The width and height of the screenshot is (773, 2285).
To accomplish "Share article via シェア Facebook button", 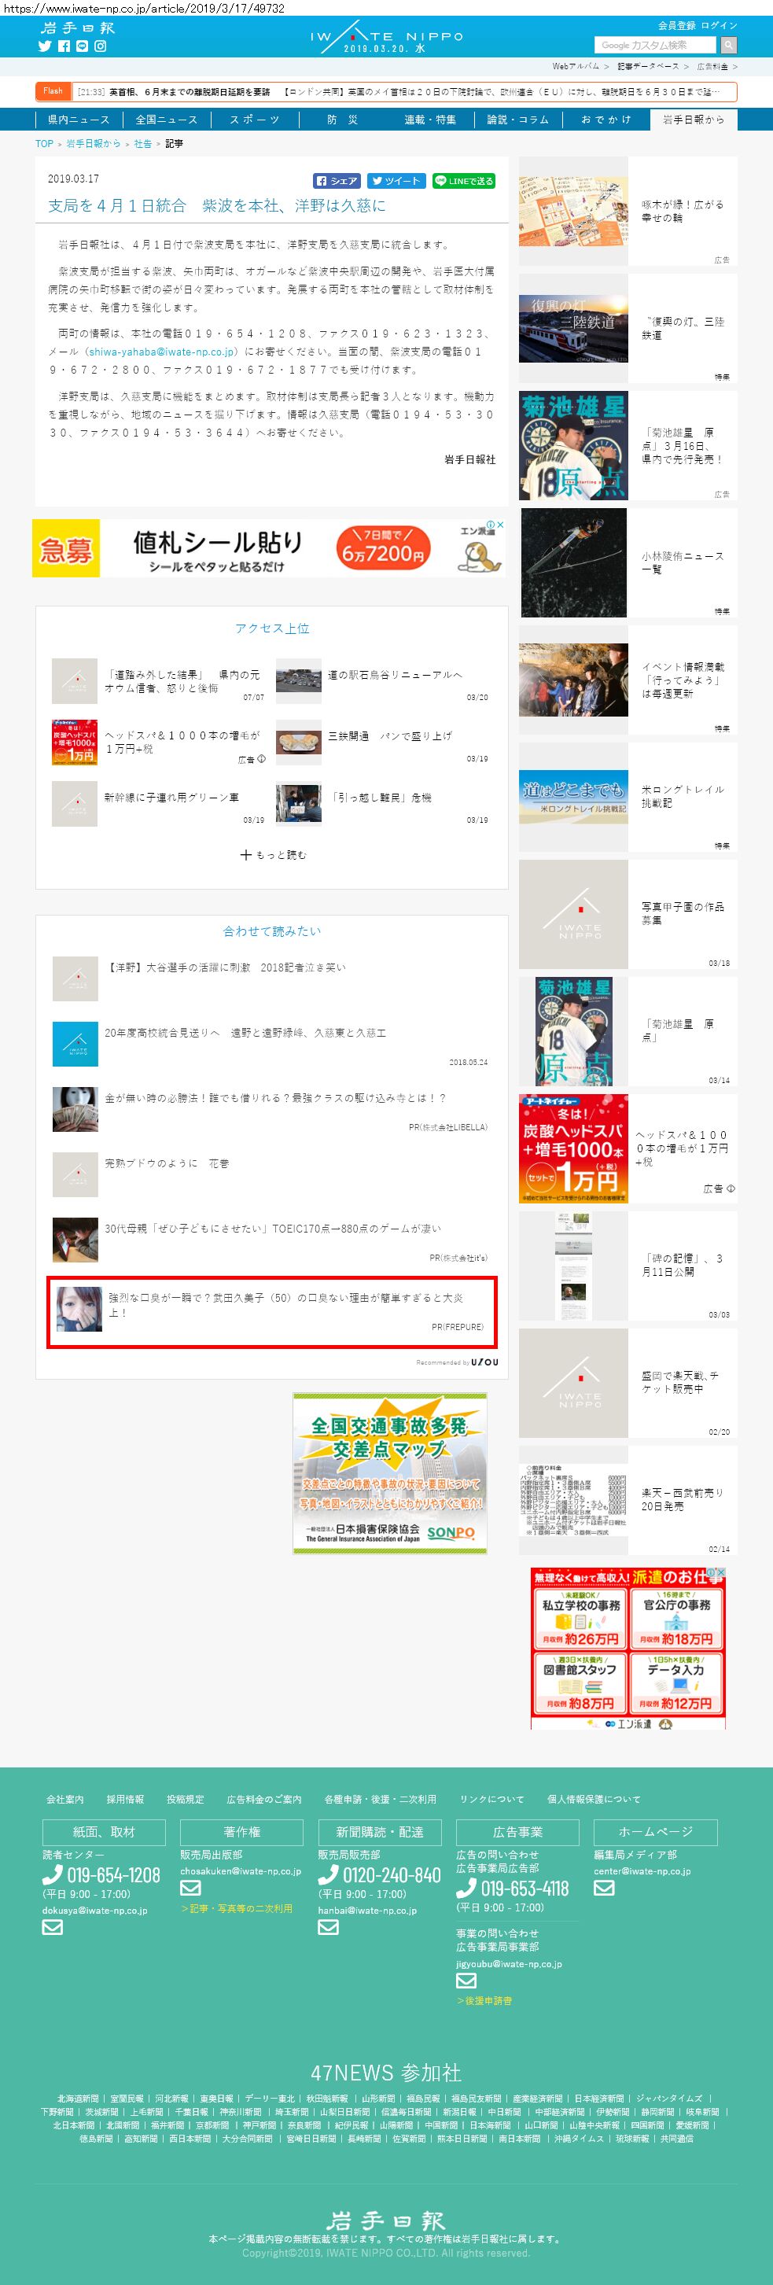I will coord(337,181).
